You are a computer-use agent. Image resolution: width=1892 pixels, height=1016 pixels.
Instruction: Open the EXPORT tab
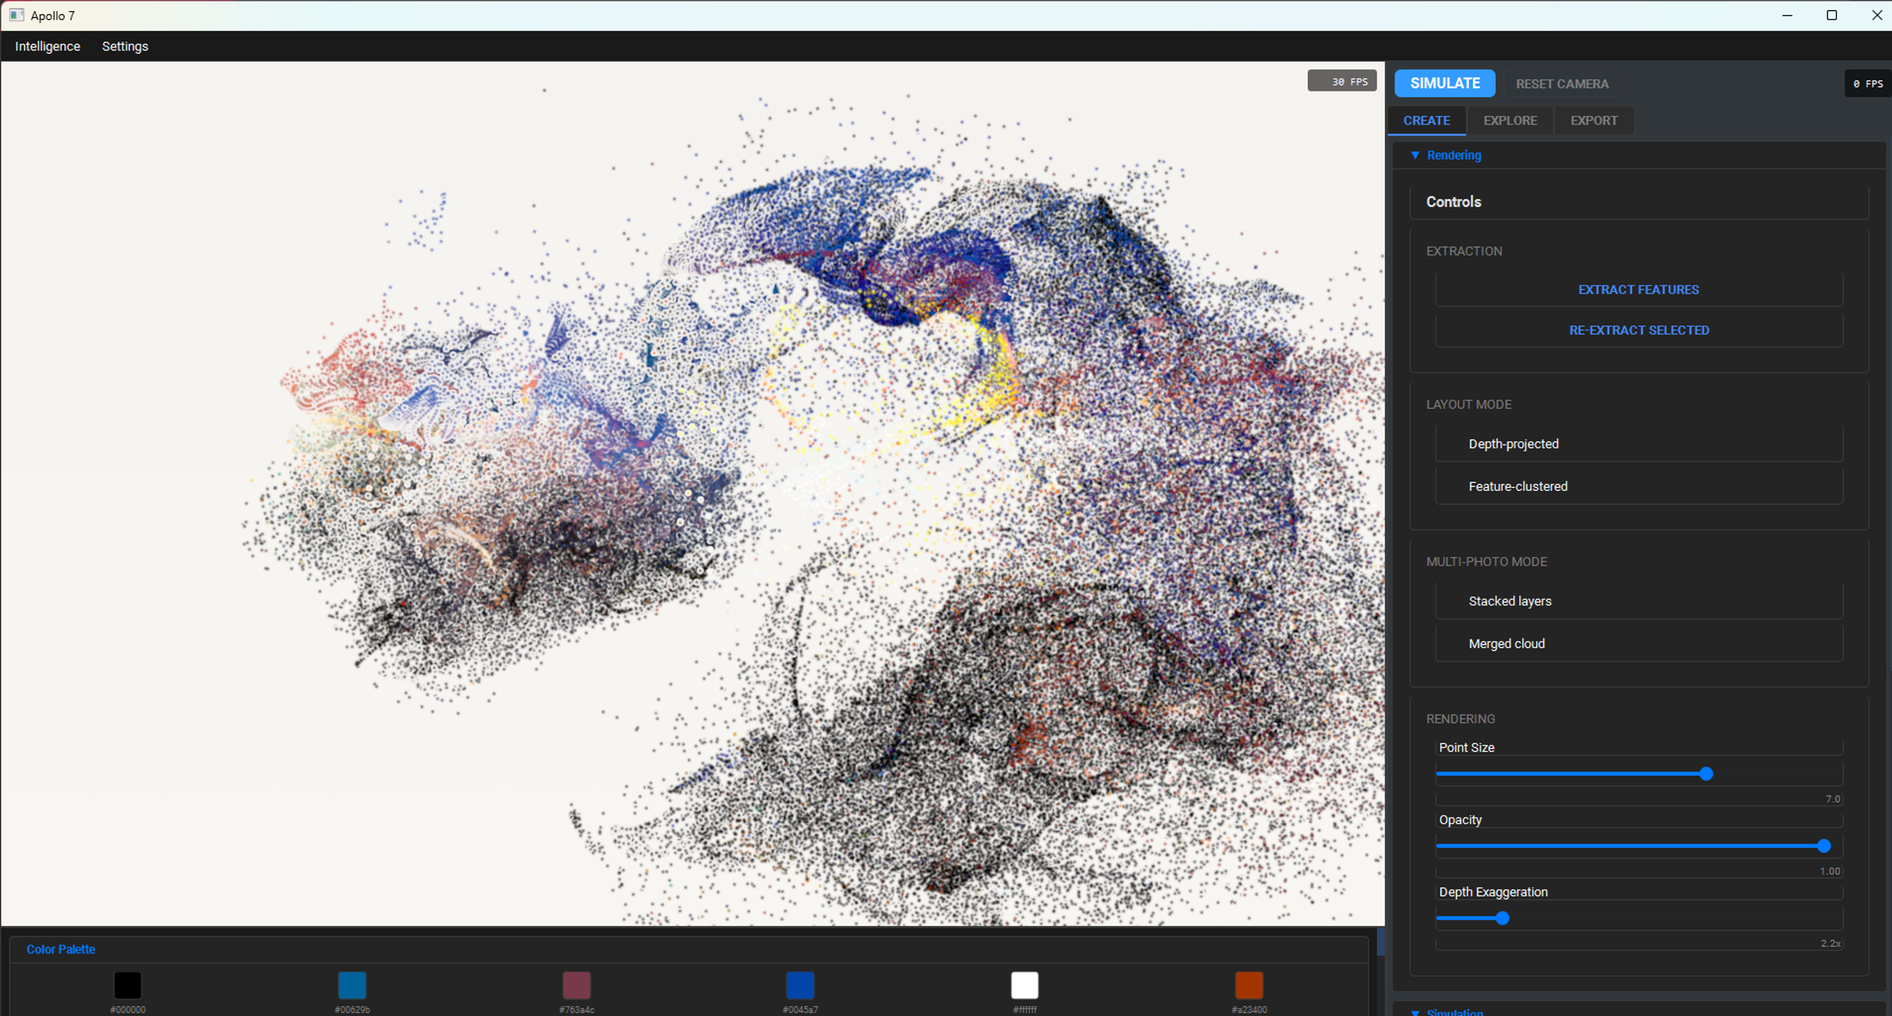1594,121
